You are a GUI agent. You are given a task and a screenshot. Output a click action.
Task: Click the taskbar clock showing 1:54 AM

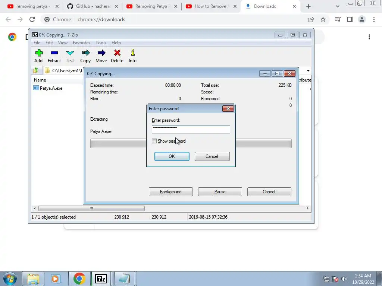[x=363, y=279]
